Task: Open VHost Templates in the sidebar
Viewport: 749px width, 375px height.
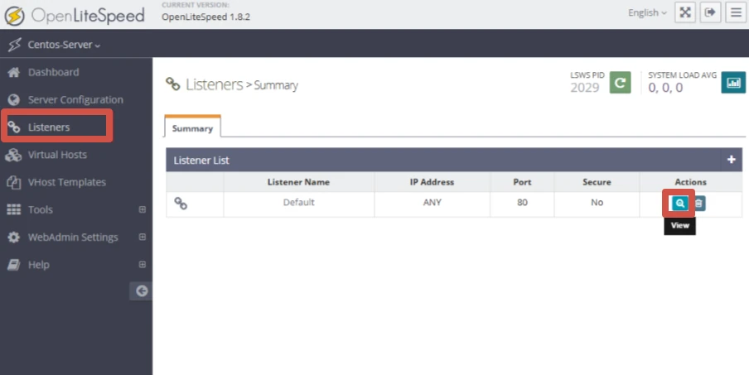Action: 67,182
